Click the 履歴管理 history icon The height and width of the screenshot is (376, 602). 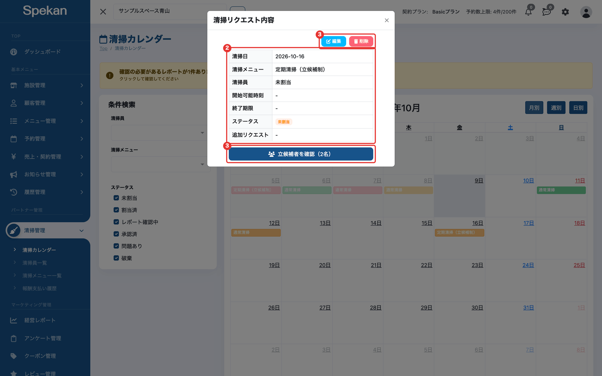coord(14,192)
